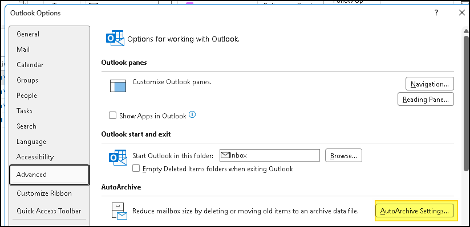This screenshot has width=470, height=227.
Task: Click the envelope icon inside Inbox field
Action: [x=225, y=155]
